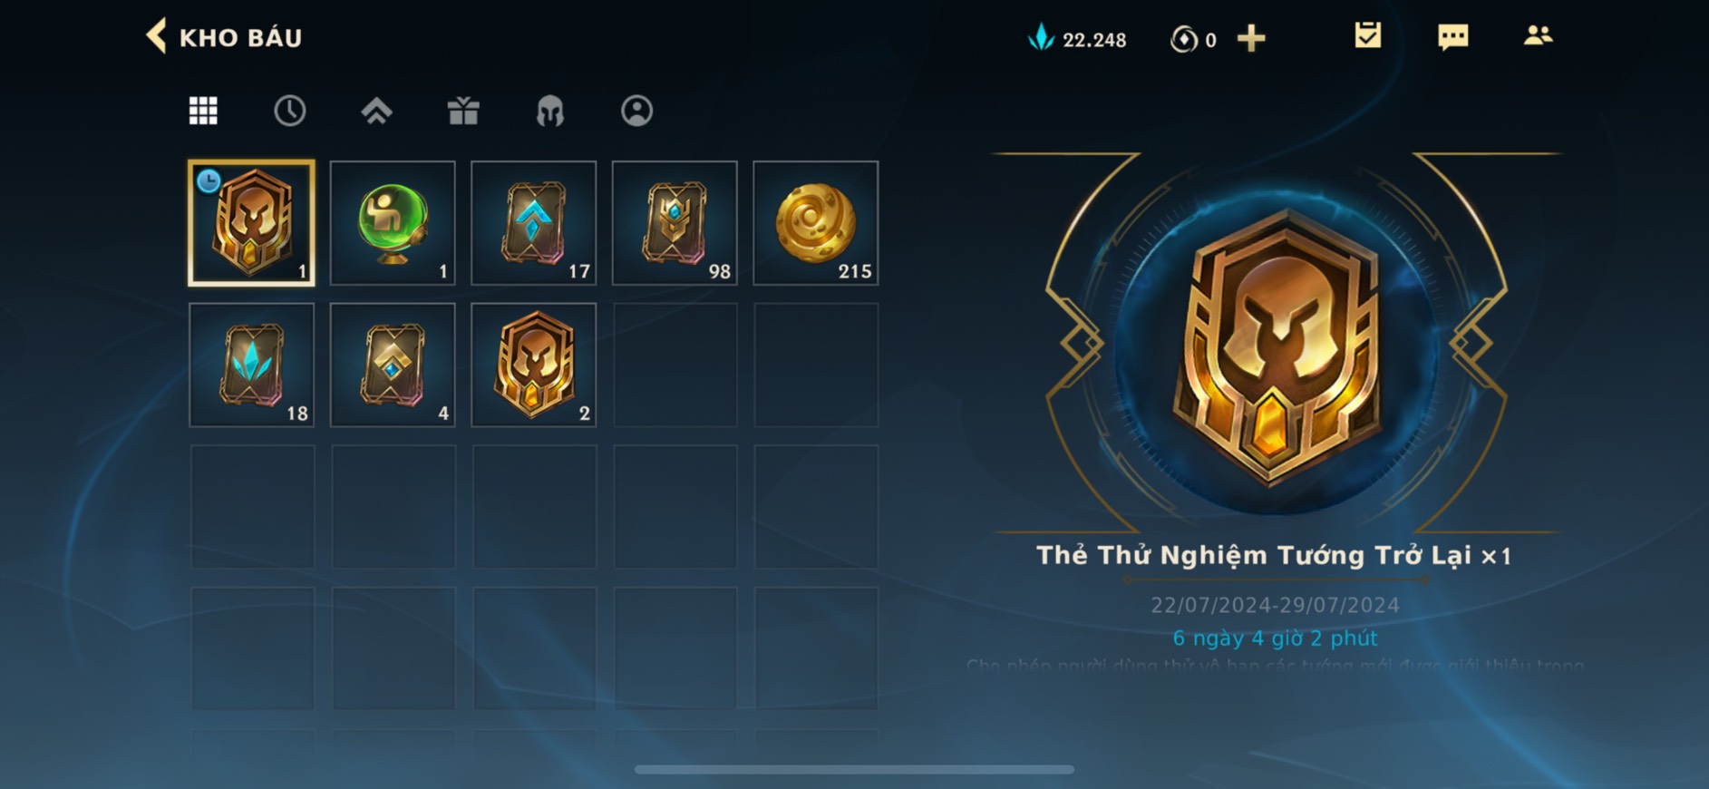Select the card with count 98
Viewport: 1709px width, 789px height.
pyautogui.click(x=675, y=223)
